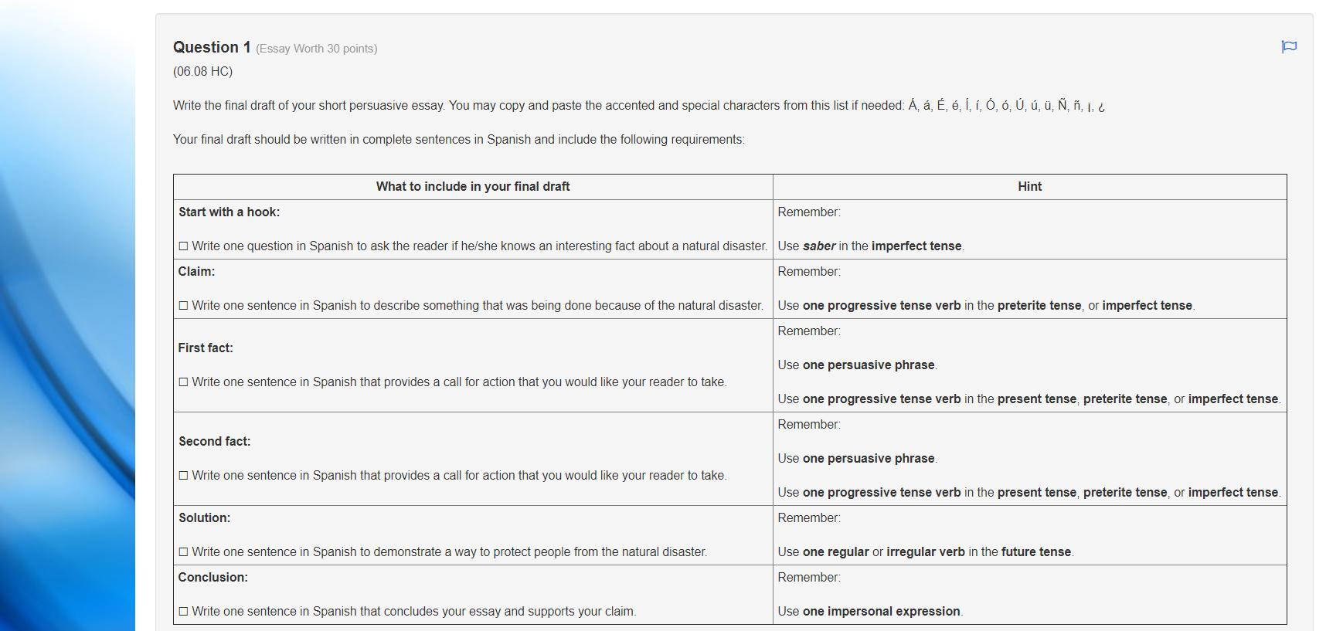The image size is (1326, 631).
Task: Check the hook question requirement box
Action: [183, 246]
